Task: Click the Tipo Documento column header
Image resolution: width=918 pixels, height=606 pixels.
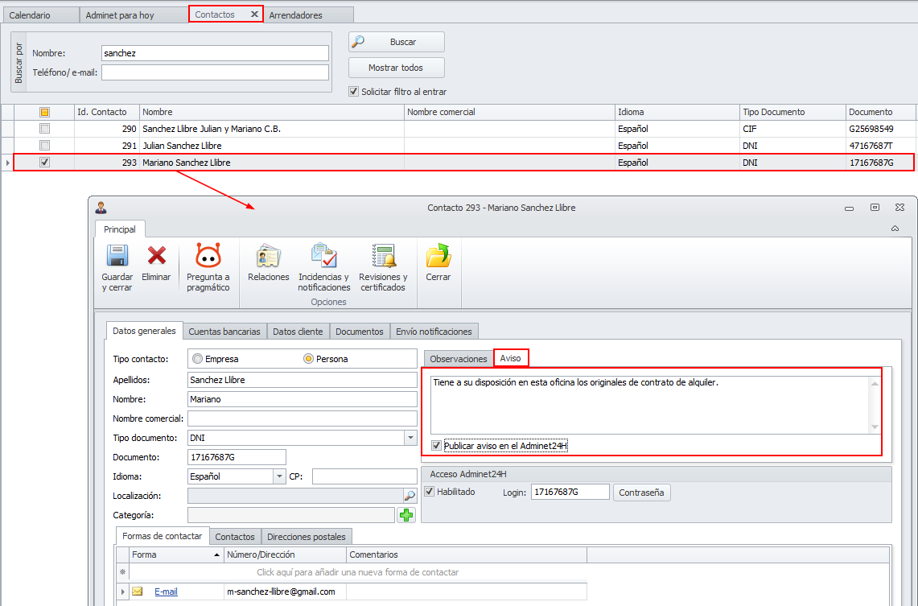Action: coord(792,112)
